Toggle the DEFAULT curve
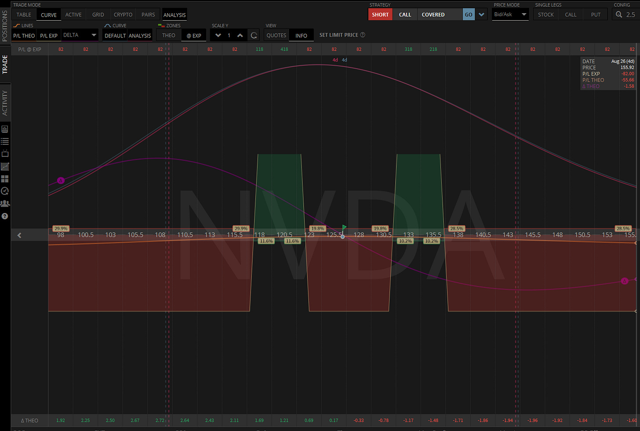 115,36
